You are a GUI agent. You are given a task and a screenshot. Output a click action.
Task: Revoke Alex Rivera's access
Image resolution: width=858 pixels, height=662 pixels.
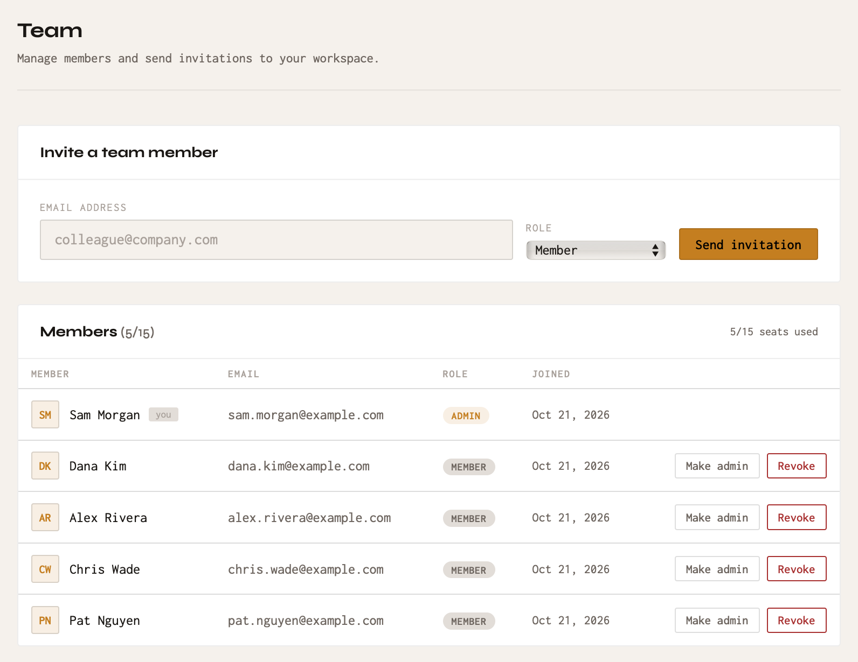tap(797, 517)
